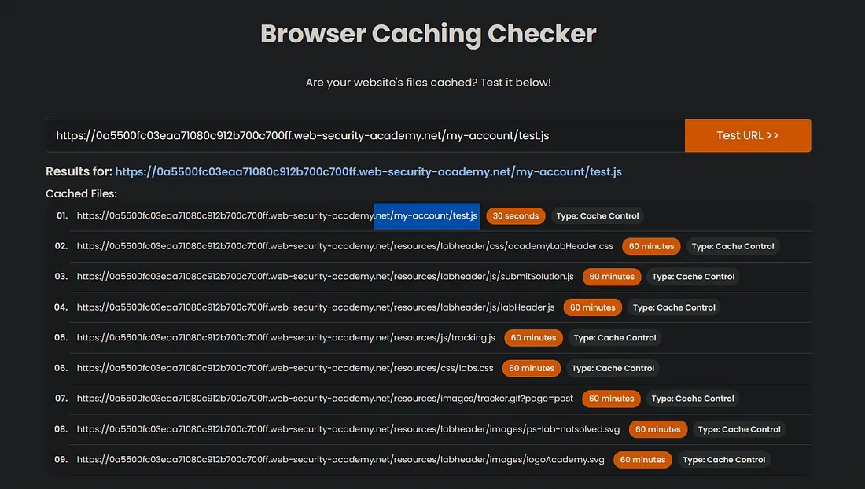Click row number 05.
This screenshot has height=489, width=865.
(61, 337)
